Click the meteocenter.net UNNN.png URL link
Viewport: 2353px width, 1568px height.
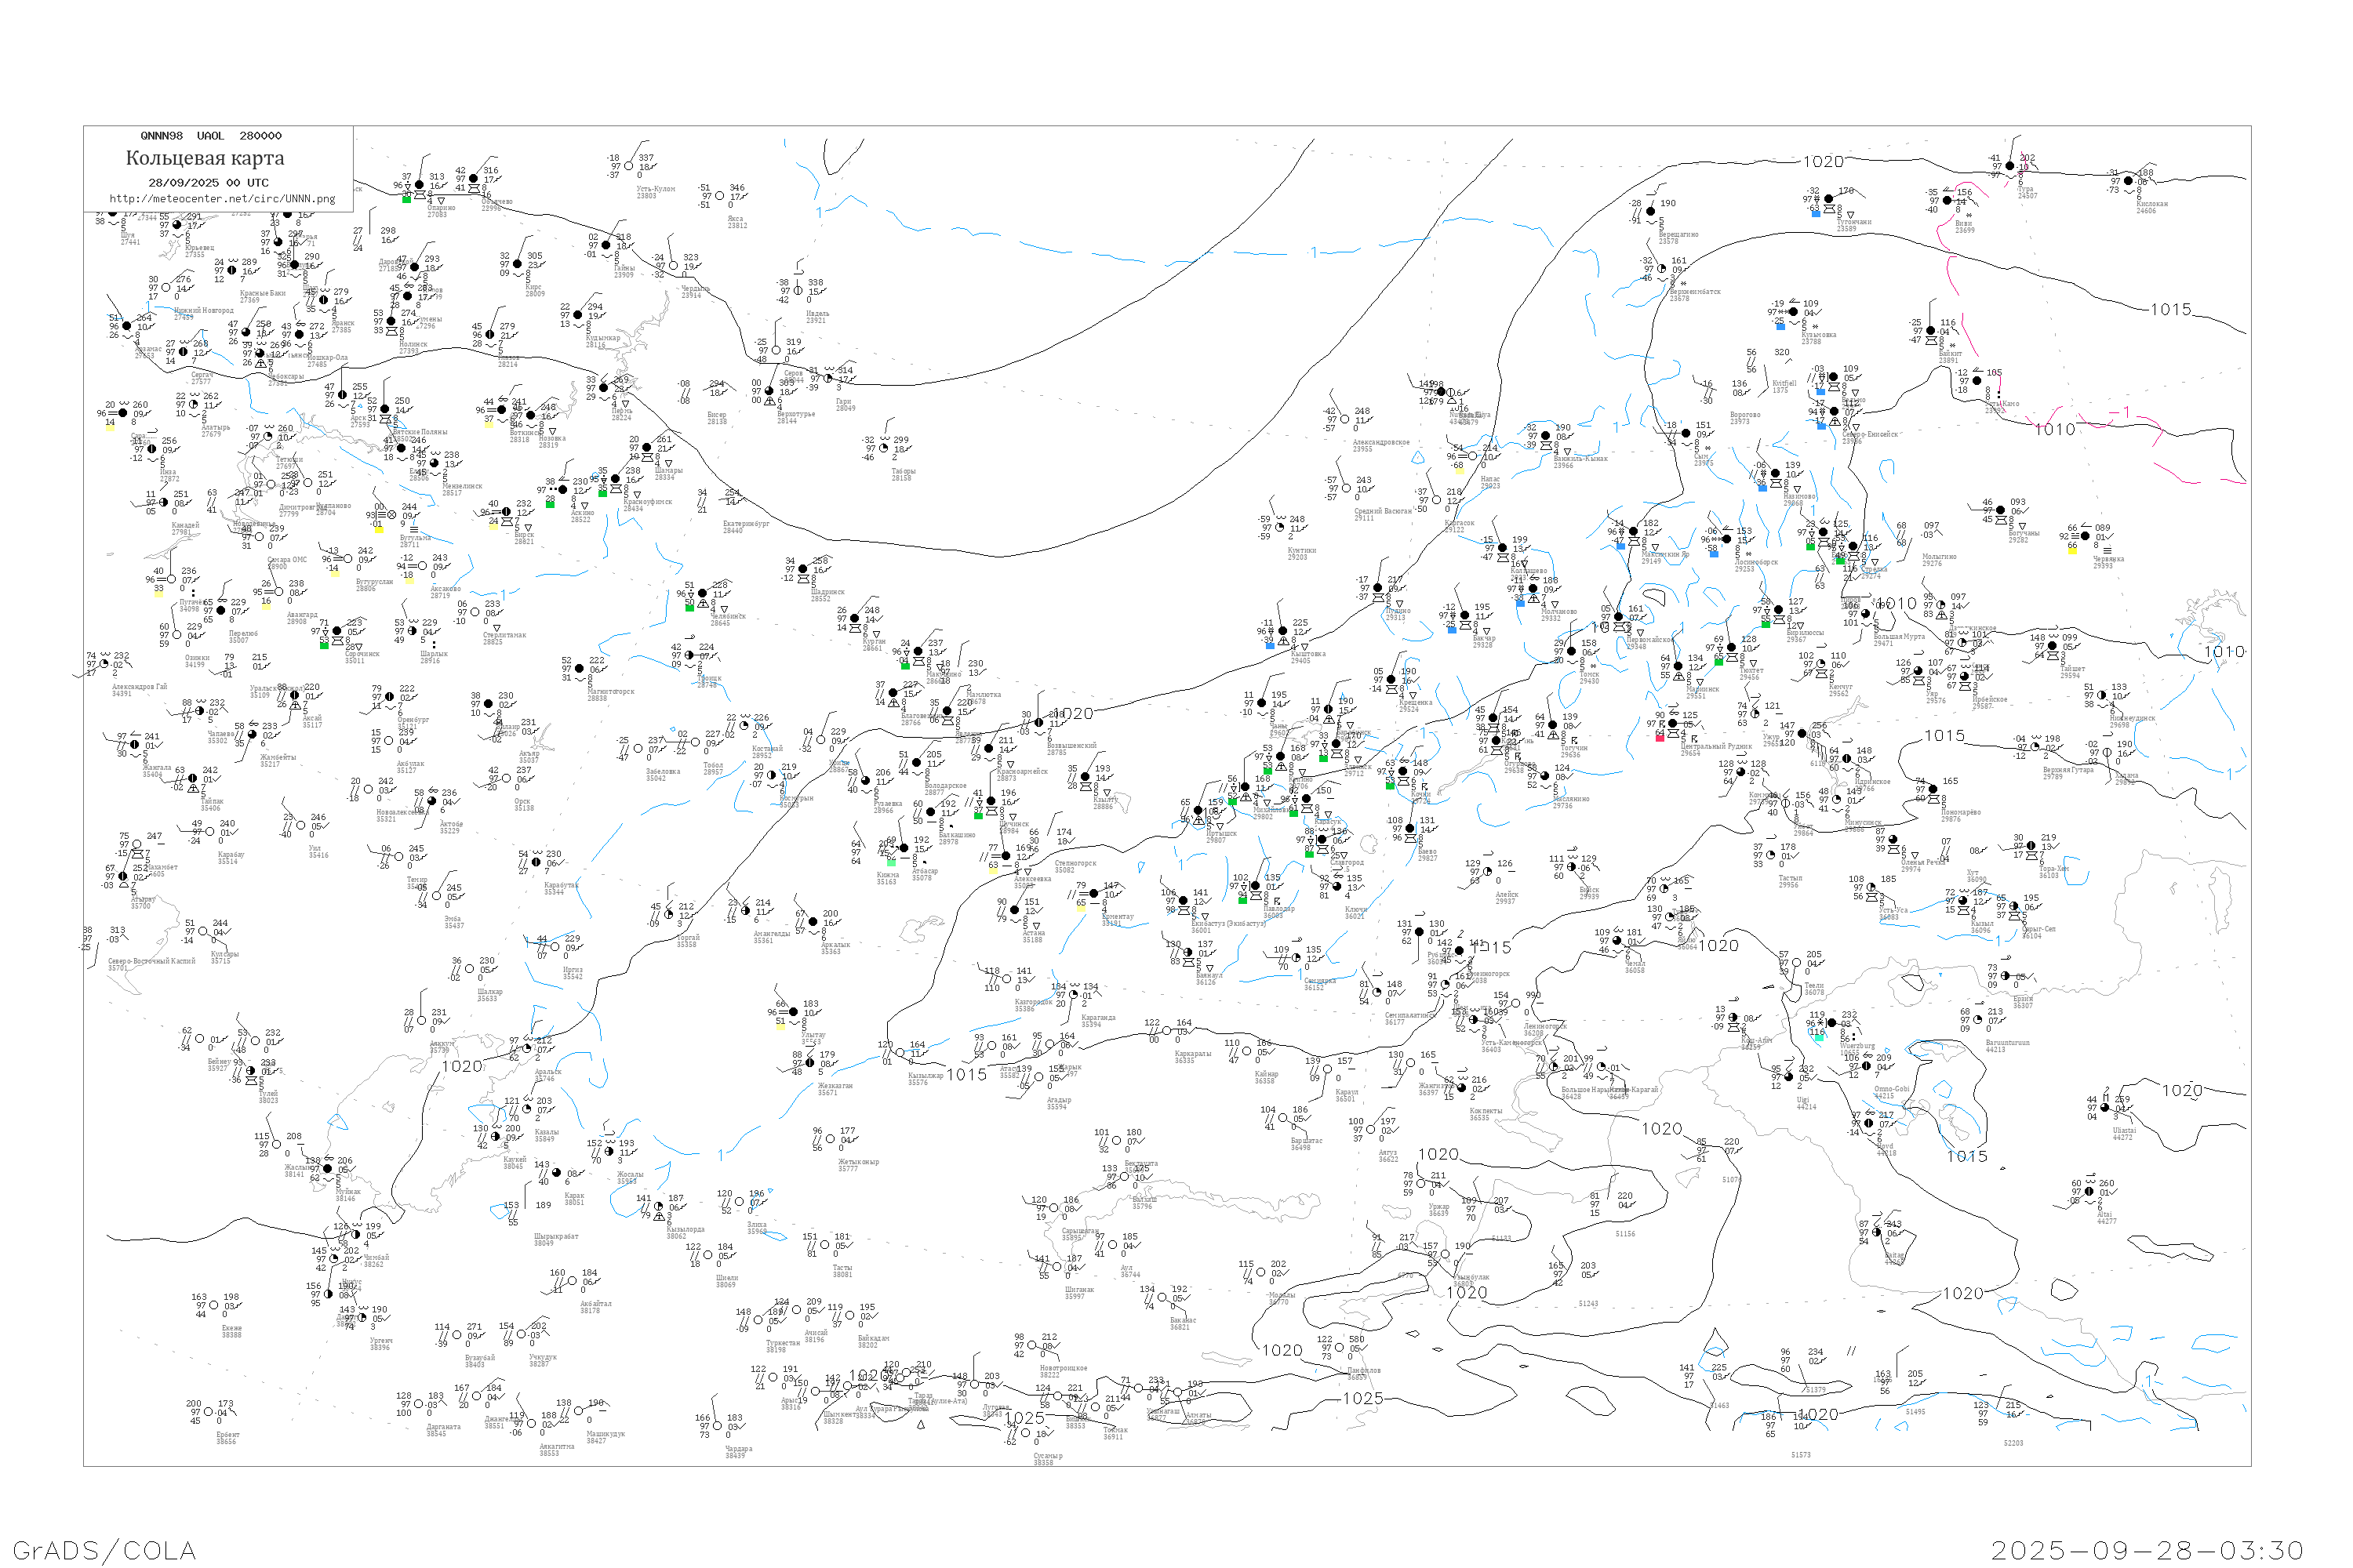(222, 198)
